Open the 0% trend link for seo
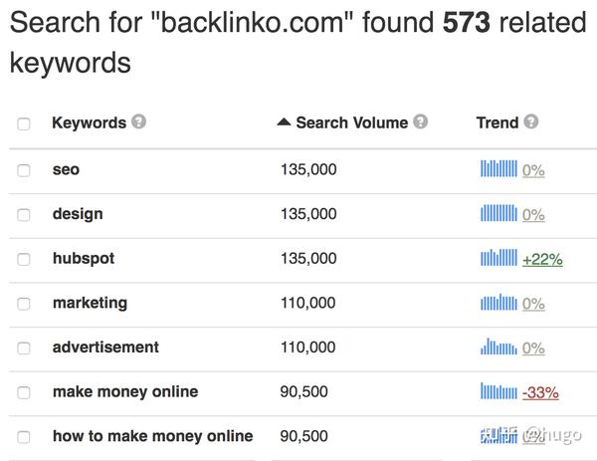The width and height of the screenshot is (597, 461). click(x=533, y=170)
